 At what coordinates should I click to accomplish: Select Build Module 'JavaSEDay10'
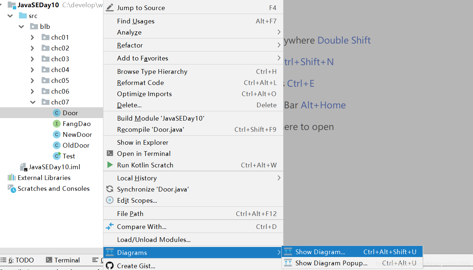(193, 118)
